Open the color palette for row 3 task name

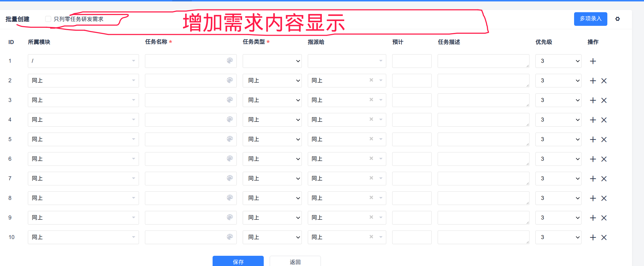click(230, 100)
